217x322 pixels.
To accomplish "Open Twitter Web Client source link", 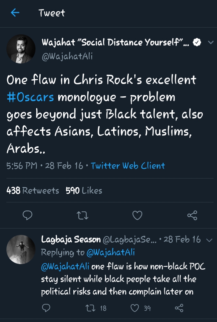I will 128,166.
